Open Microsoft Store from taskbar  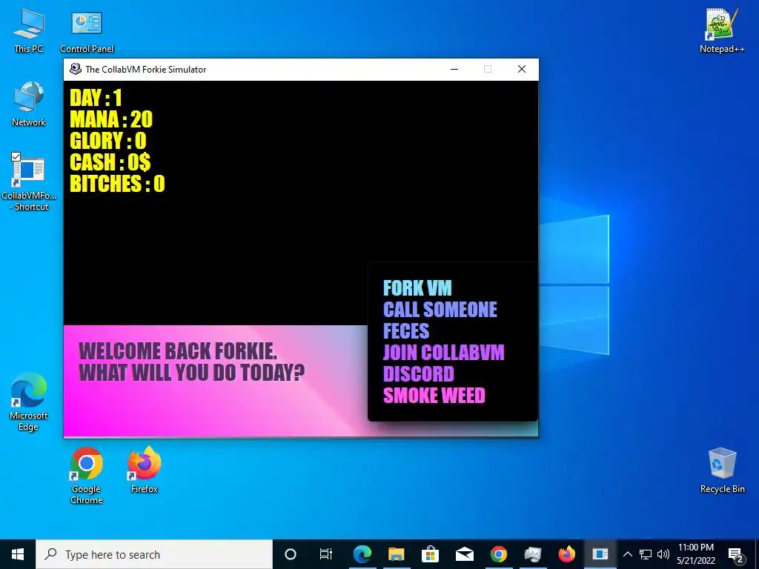tap(430, 554)
